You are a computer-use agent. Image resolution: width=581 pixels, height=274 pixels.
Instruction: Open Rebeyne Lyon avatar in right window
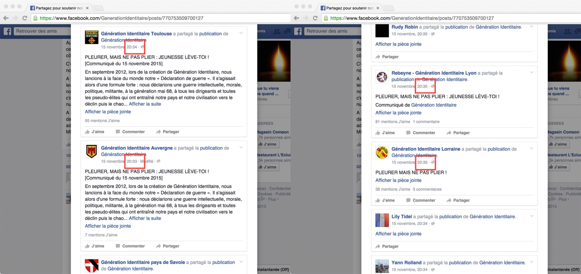(x=382, y=77)
